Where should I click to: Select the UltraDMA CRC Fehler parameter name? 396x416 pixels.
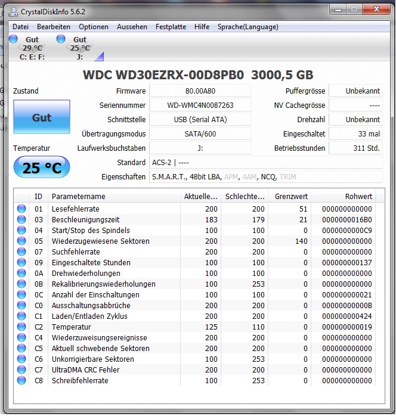85,370
